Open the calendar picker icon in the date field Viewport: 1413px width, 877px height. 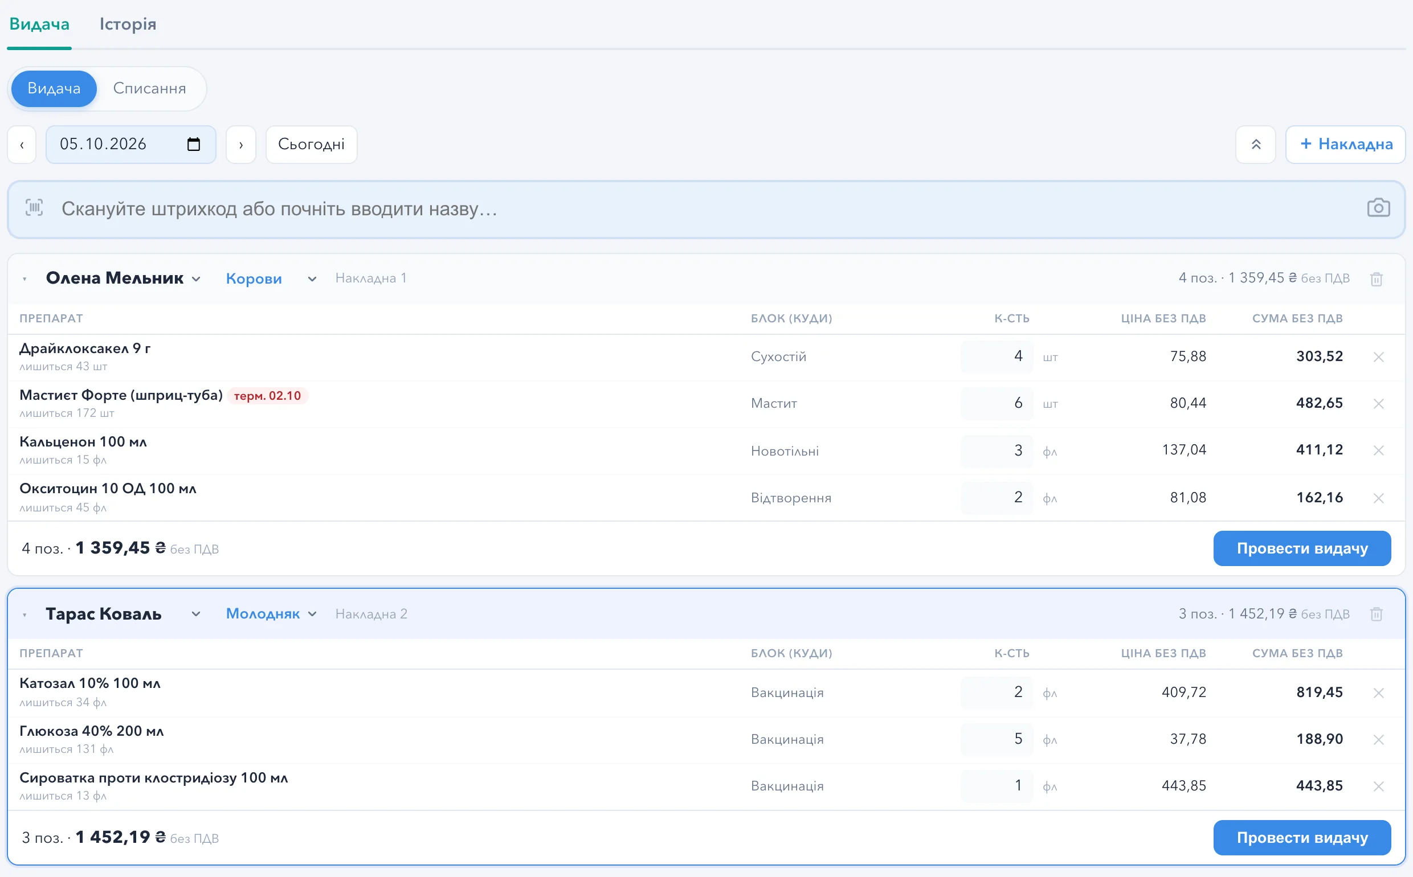click(194, 145)
